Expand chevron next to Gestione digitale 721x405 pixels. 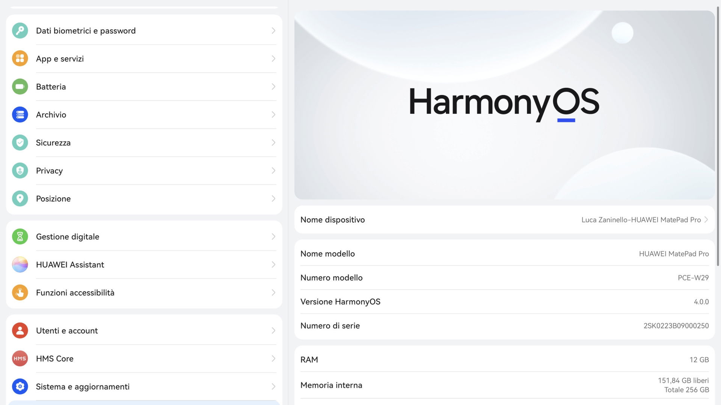[x=273, y=237]
